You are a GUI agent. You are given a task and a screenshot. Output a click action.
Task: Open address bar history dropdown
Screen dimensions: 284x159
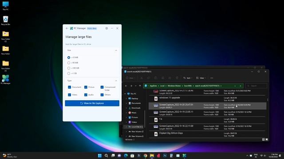click(235, 86)
